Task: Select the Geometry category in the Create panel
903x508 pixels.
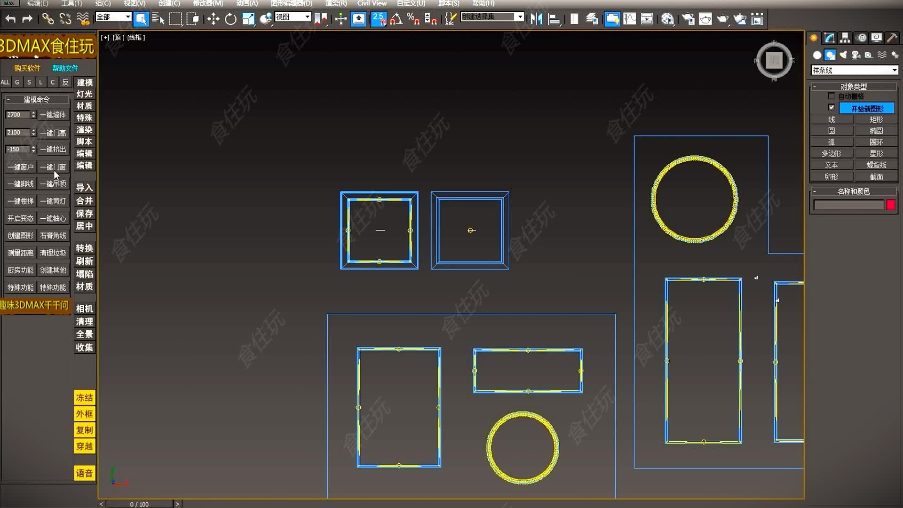Action: (817, 55)
